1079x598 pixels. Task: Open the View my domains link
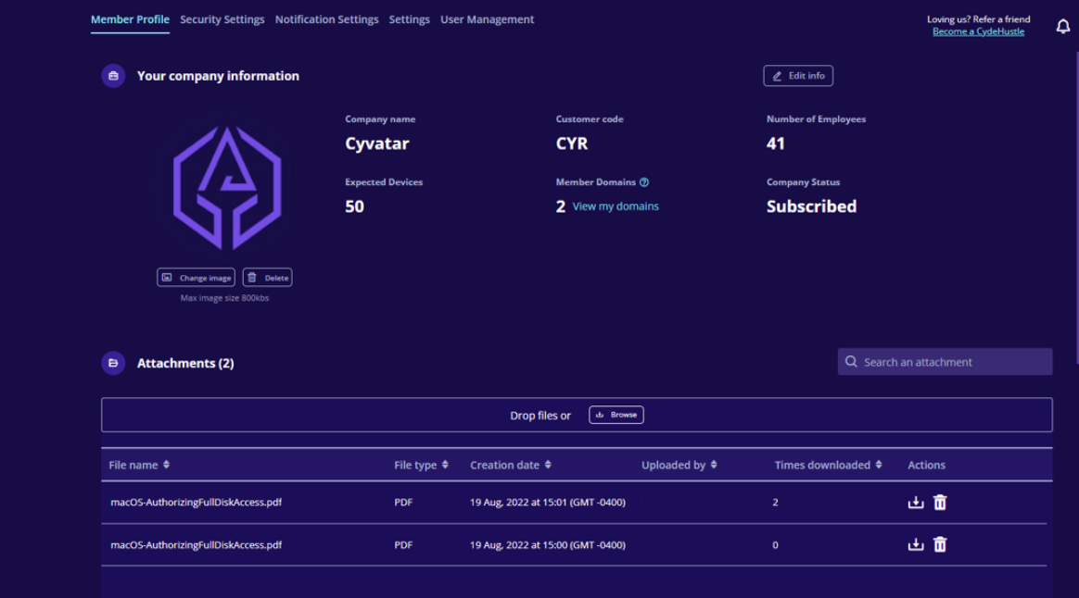pyautogui.click(x=616, y=206)
